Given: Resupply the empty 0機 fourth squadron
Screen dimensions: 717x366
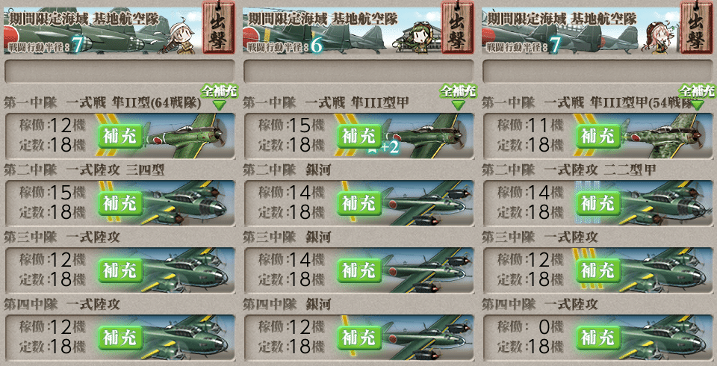Looking at the screenshot, I should pos(598,338).
